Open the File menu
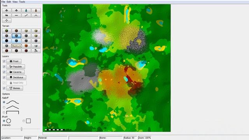Screen dimensions: 249x140 pyautogui.click(x=3, y=2)
